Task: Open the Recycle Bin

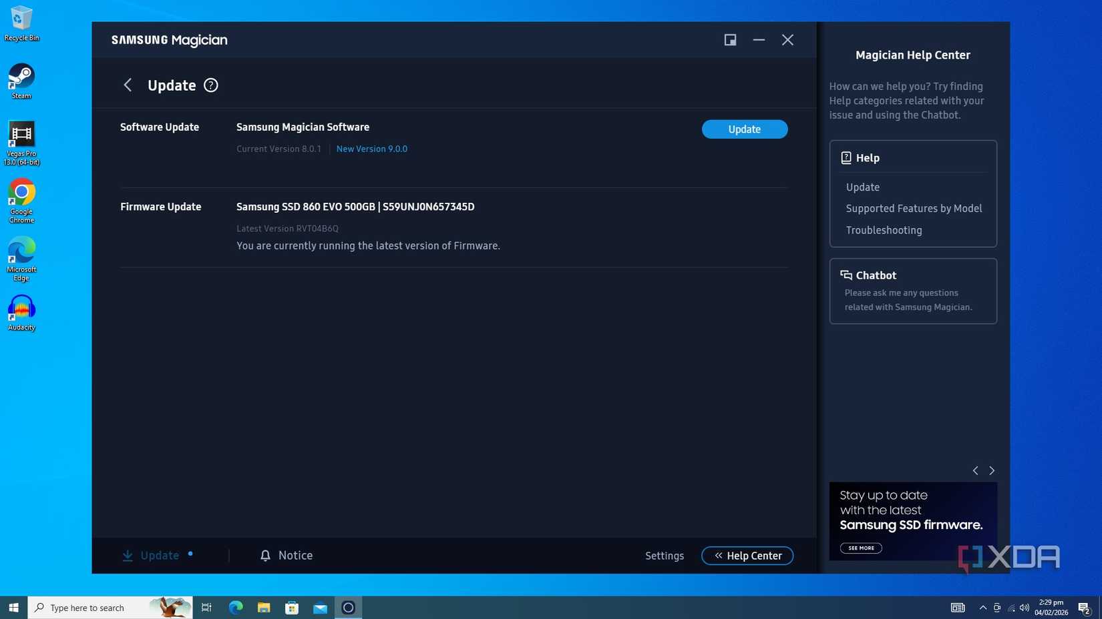Action: (21, 19)
